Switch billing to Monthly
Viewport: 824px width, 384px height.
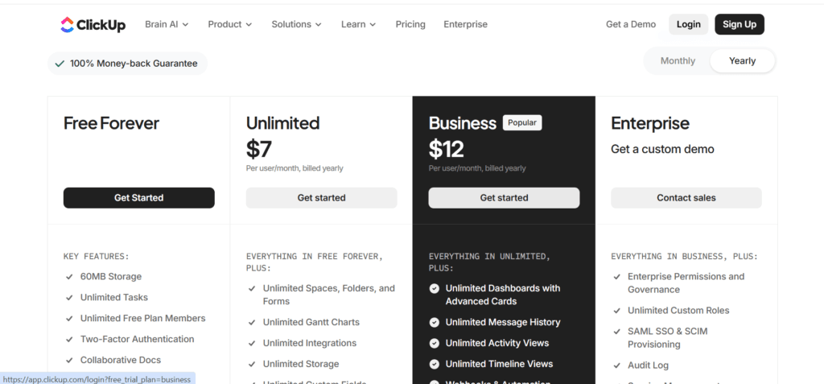[x=678, y=61]
